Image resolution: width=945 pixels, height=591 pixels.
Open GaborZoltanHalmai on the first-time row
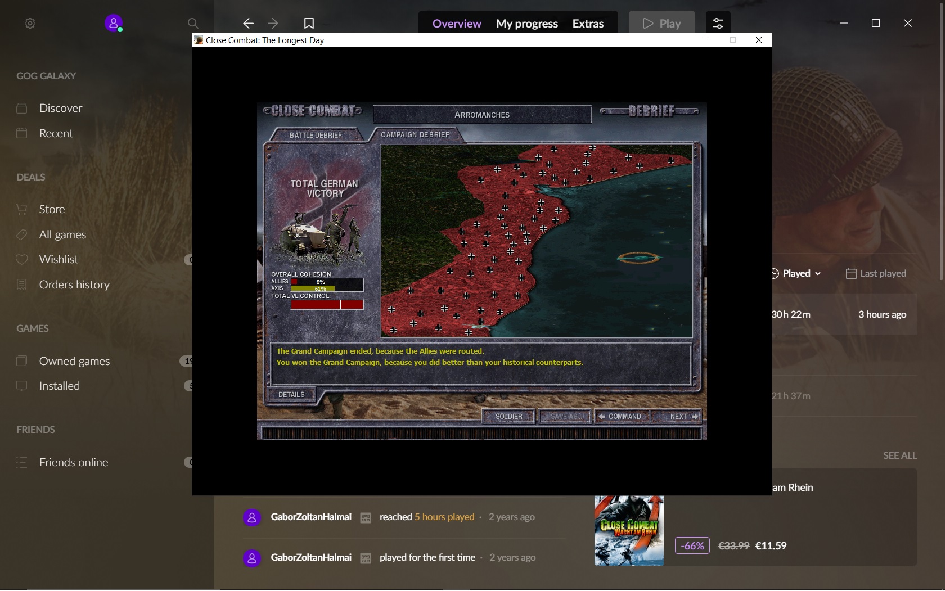(311, 557)
